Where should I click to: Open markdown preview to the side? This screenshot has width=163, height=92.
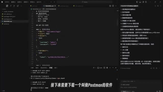coord(110,6)
